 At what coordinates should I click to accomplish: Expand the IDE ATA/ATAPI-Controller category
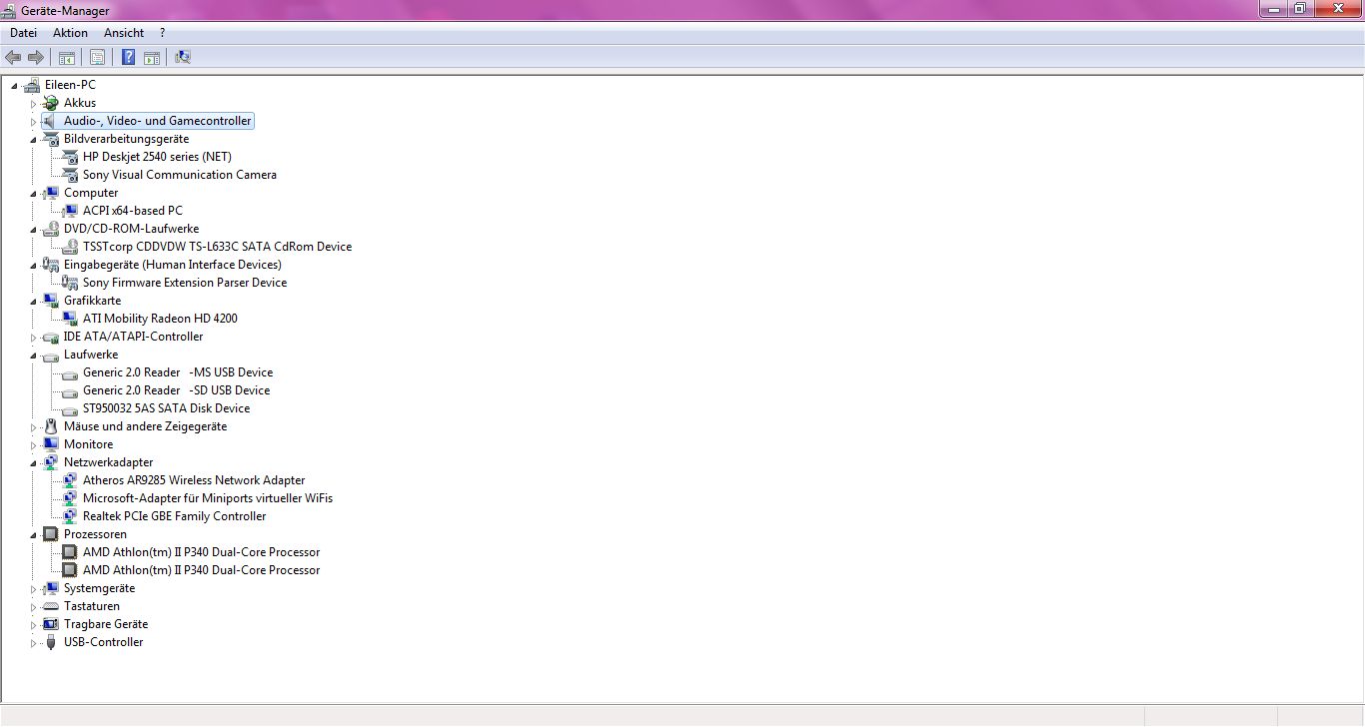tap(33, 337)
